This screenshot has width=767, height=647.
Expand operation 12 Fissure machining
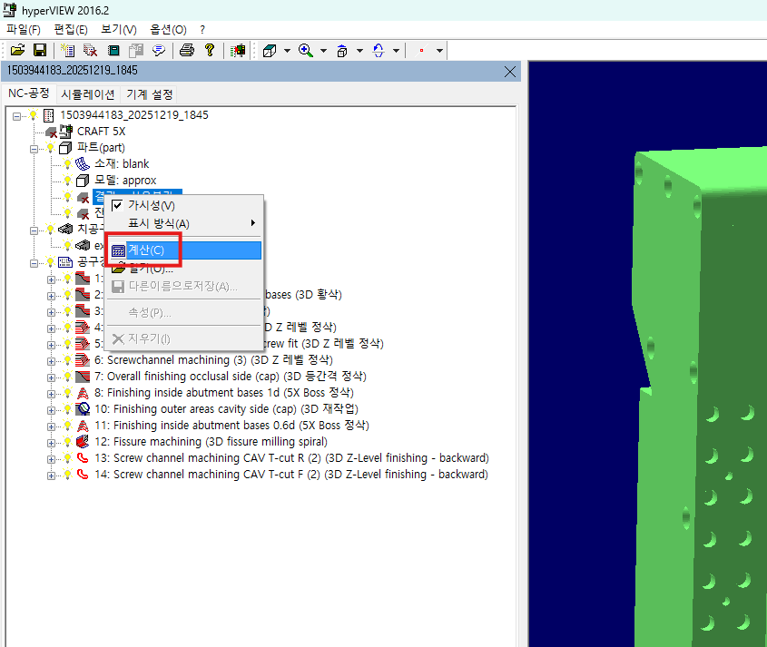click(x=52, y=442)
